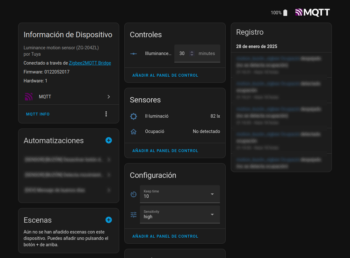Open the three-dot device menu

pyautogui.click(x=106, y=114)
